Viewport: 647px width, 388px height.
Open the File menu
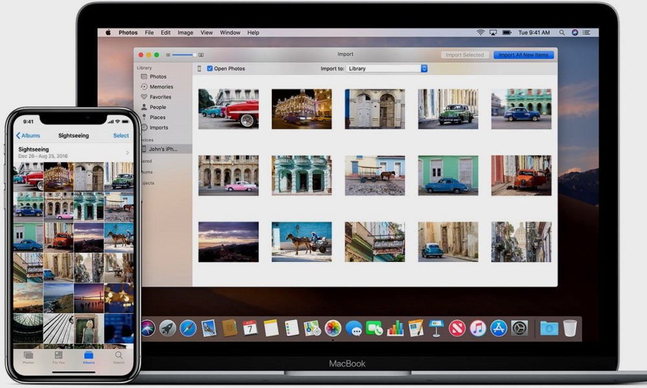149,32
